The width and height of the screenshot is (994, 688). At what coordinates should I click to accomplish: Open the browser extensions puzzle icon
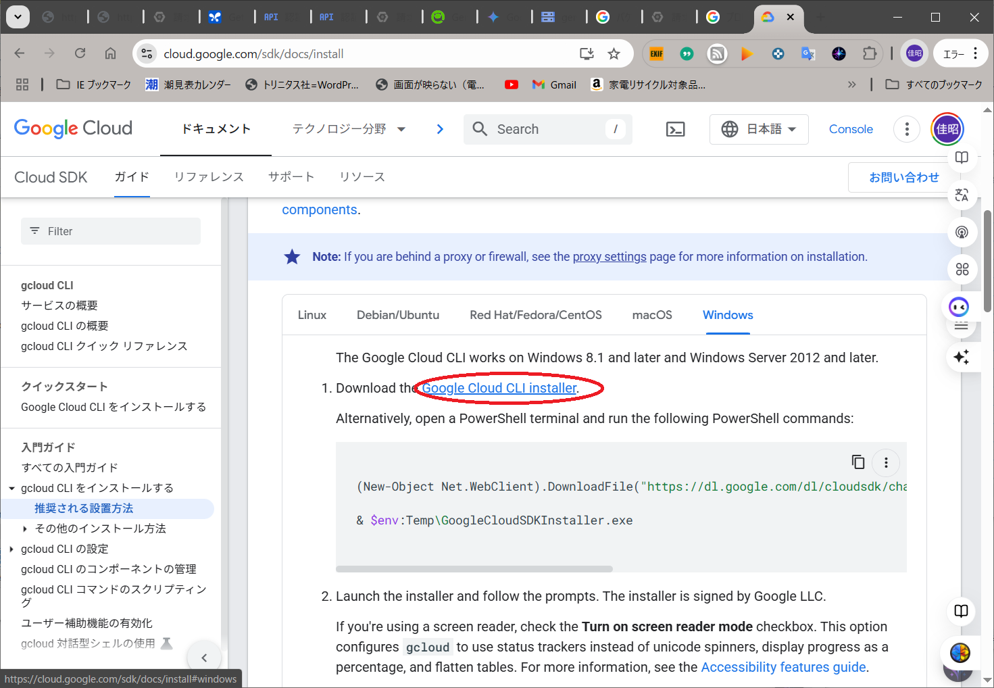point(869,54)
